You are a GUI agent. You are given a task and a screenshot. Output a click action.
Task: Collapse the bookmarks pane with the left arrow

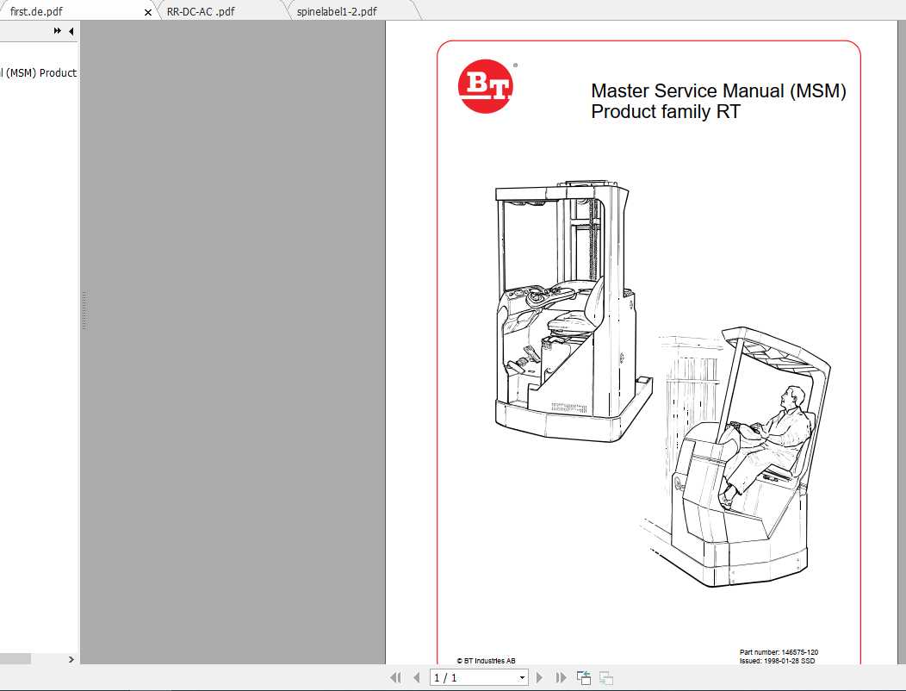(x=70, y=30)
